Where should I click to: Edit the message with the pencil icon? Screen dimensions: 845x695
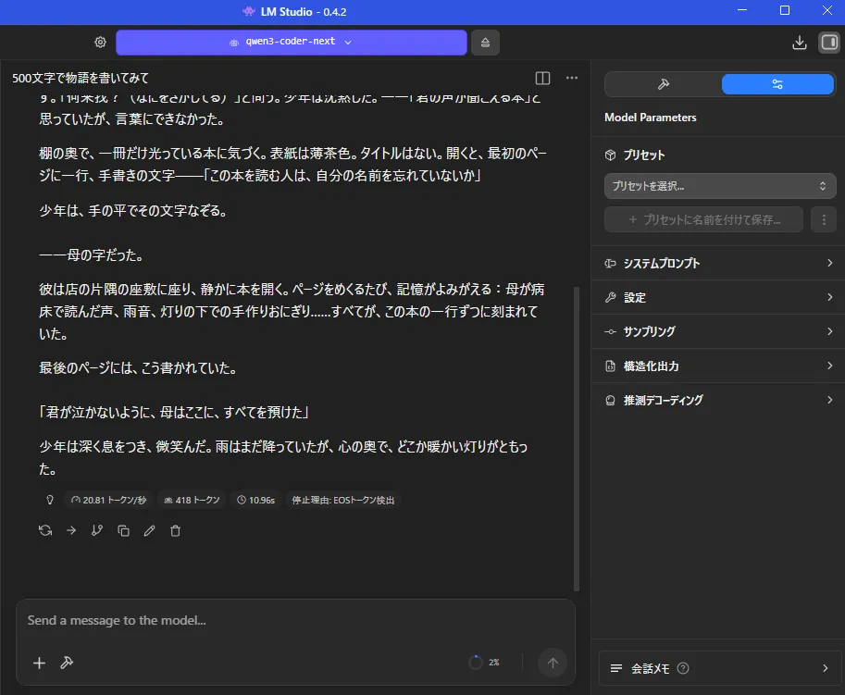(x=149, y=530)
